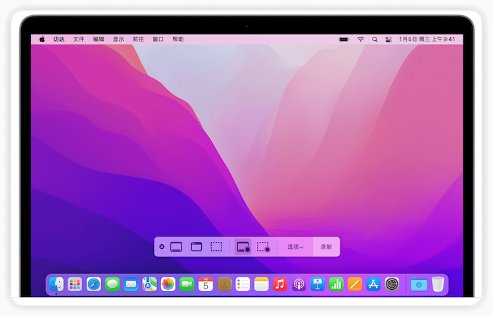Open the 前往 menu
Image resolution: width=493 pixels, height=316 pixels.
click(x=138, y=39)
